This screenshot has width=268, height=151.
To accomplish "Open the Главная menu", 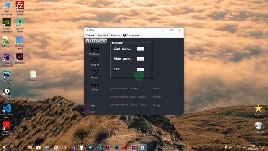I will click(x=90, y=35).
